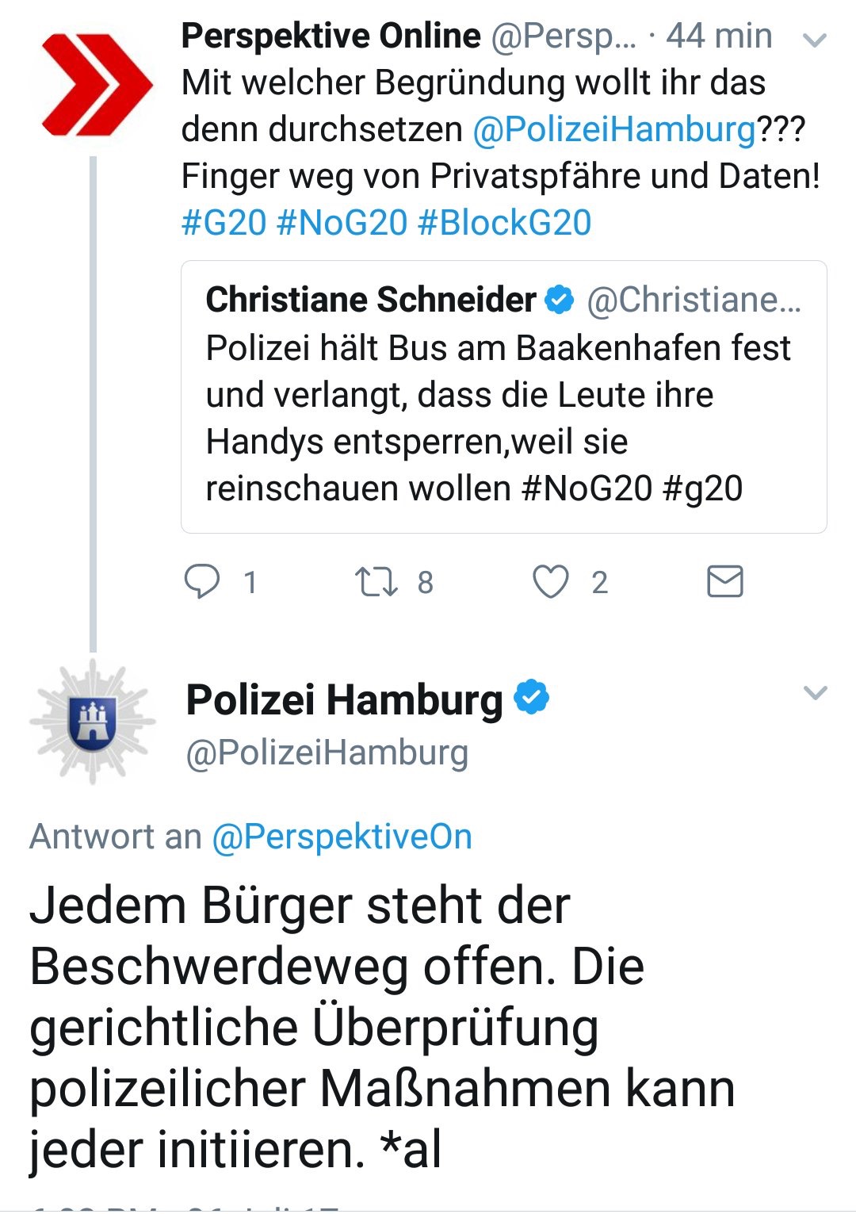This screenshot has height=1214, width=856.
Task: Tap the retweet arrows icon
Action: click(376, 582)
